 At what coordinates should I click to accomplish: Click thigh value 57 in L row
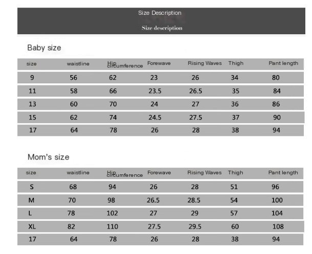pos(235,213)
